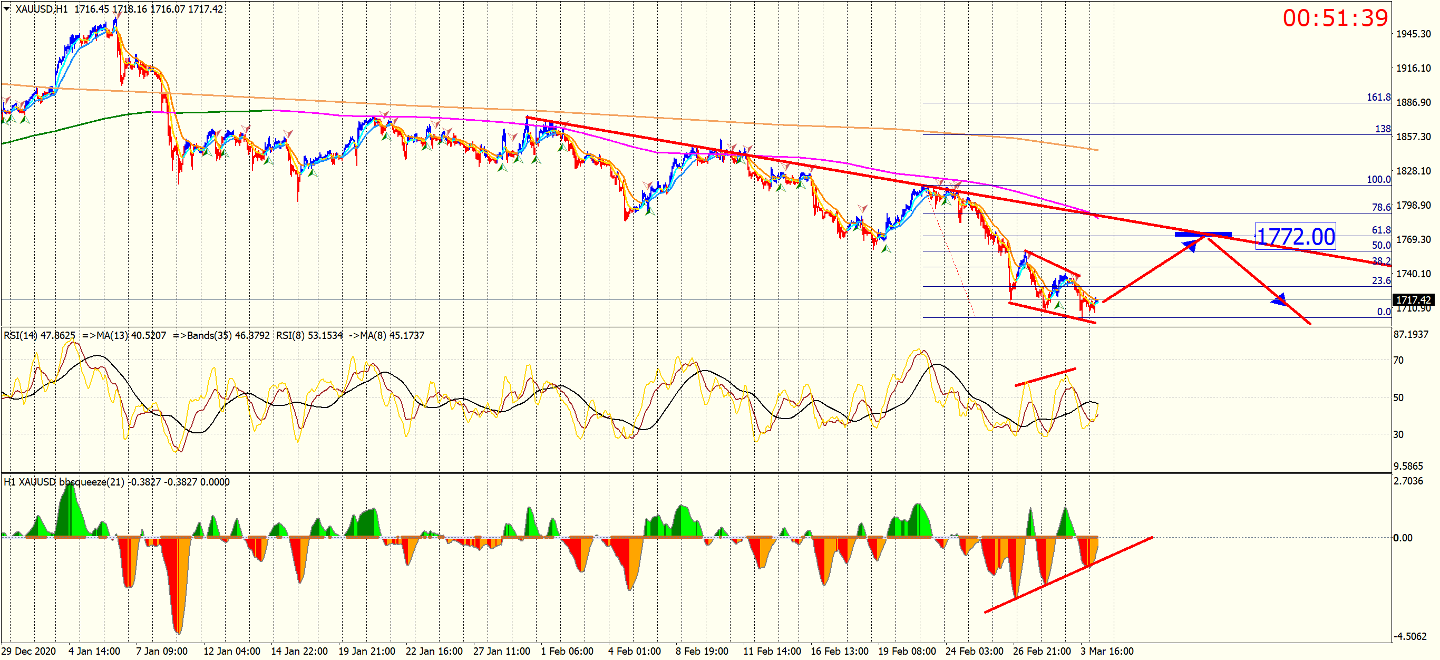Click the 3 Mar 16:00 time axis label

point(1106,651)
